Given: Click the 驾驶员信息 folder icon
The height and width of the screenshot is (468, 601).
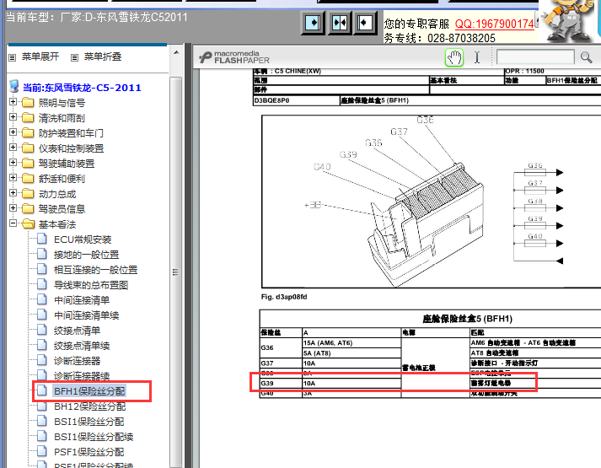Looking at the screenshot, I should (x=28, y=208).
